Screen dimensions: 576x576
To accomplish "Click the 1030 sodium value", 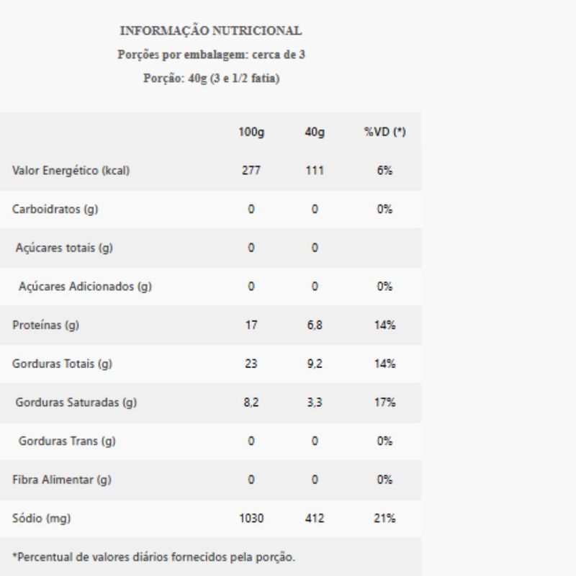I will [x=251, y=518].
